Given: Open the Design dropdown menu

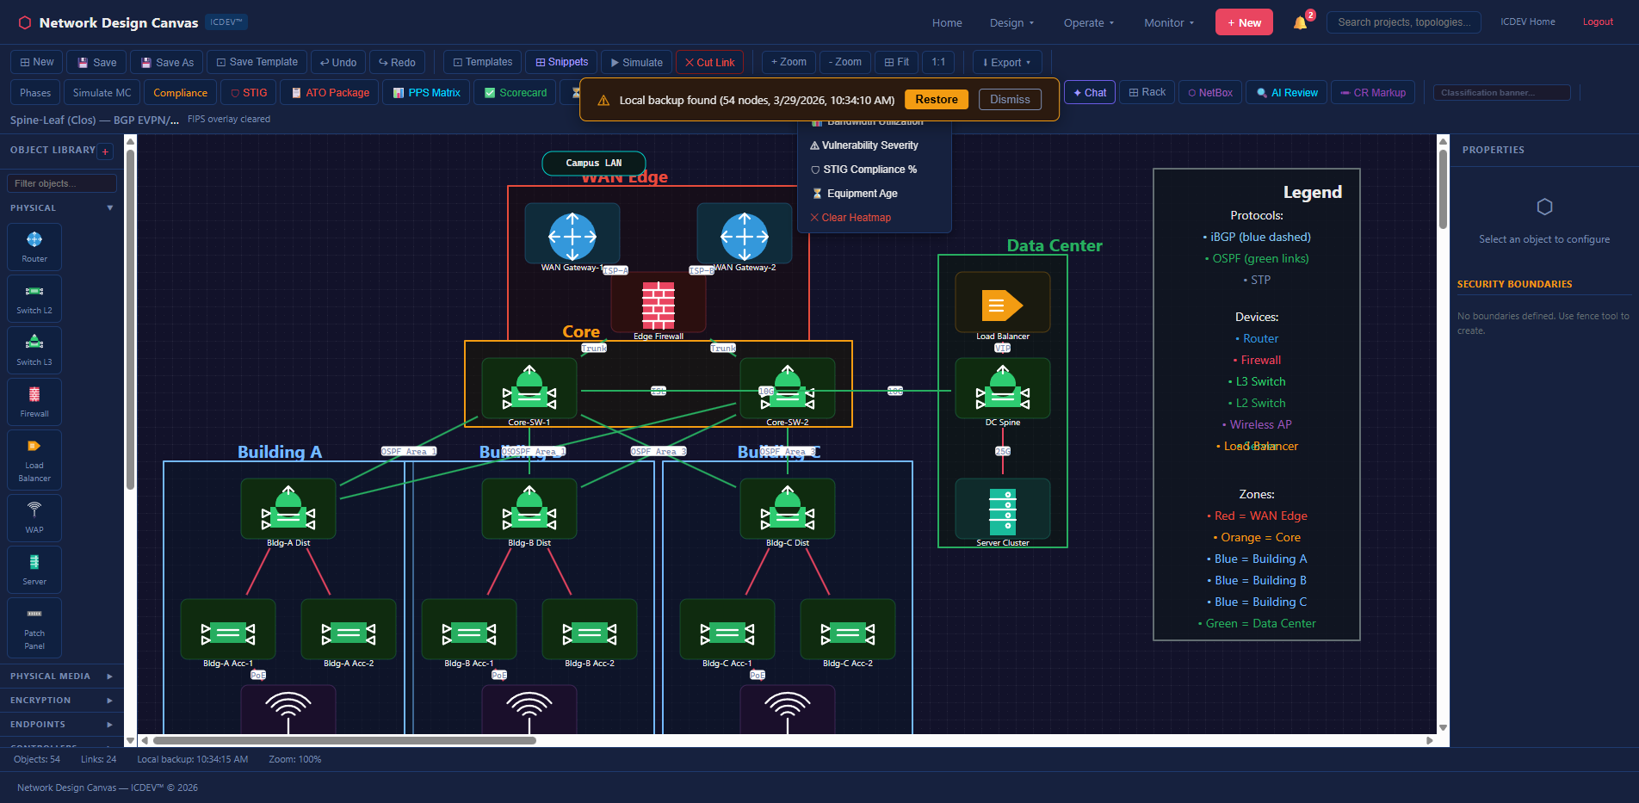Looking at the screenshot, I should coord(1011,23).
